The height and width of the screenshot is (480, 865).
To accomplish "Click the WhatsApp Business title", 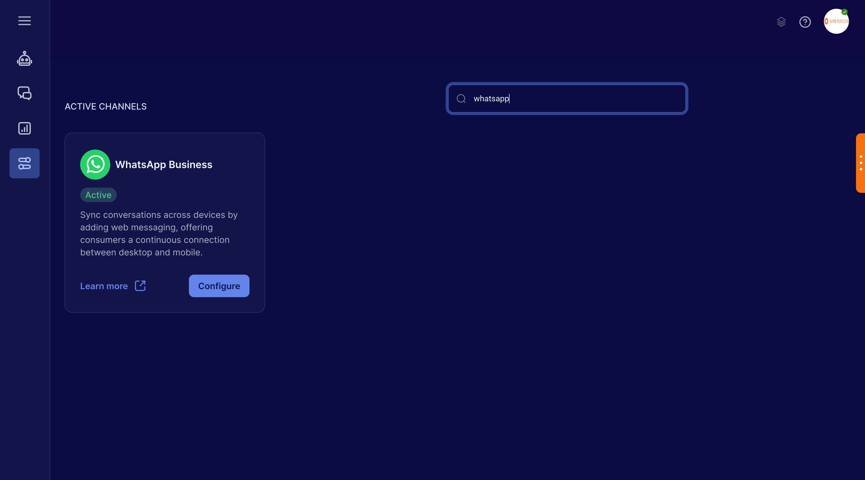I will coord(164,165).
